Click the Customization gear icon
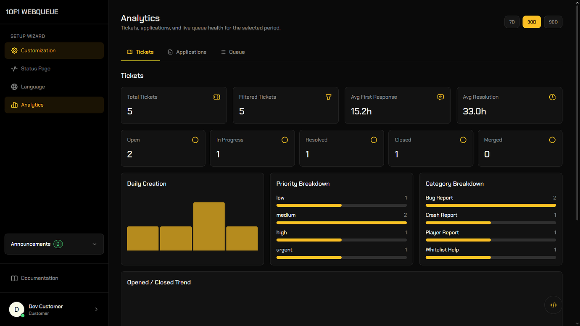Screen dimensions: 580x326 tap(14, 50)
